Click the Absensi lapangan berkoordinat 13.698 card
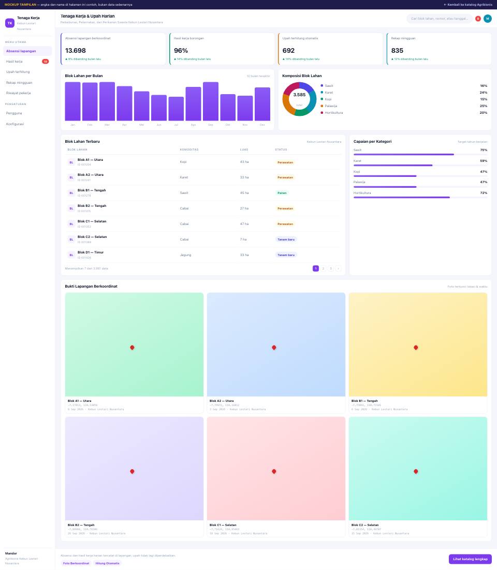This screenshot has width=497, height=570. [113, 49]
